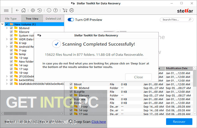Click the shopping cart icon
Screen dimensions: 197x128
(x=65, y=10)
